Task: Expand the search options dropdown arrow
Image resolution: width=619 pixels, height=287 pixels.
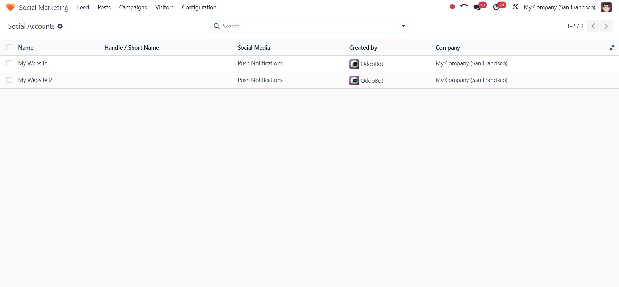Action: coord(403,26)
